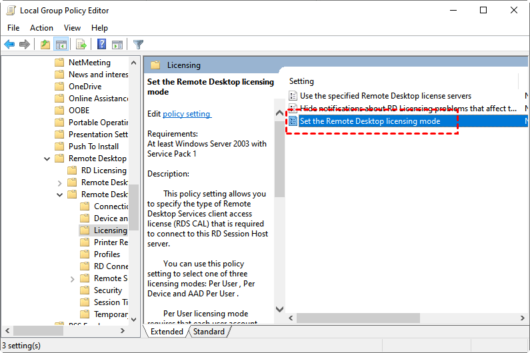Click the Export List toolbar icon
Viewport: 530px width, 353px height.
81,44
